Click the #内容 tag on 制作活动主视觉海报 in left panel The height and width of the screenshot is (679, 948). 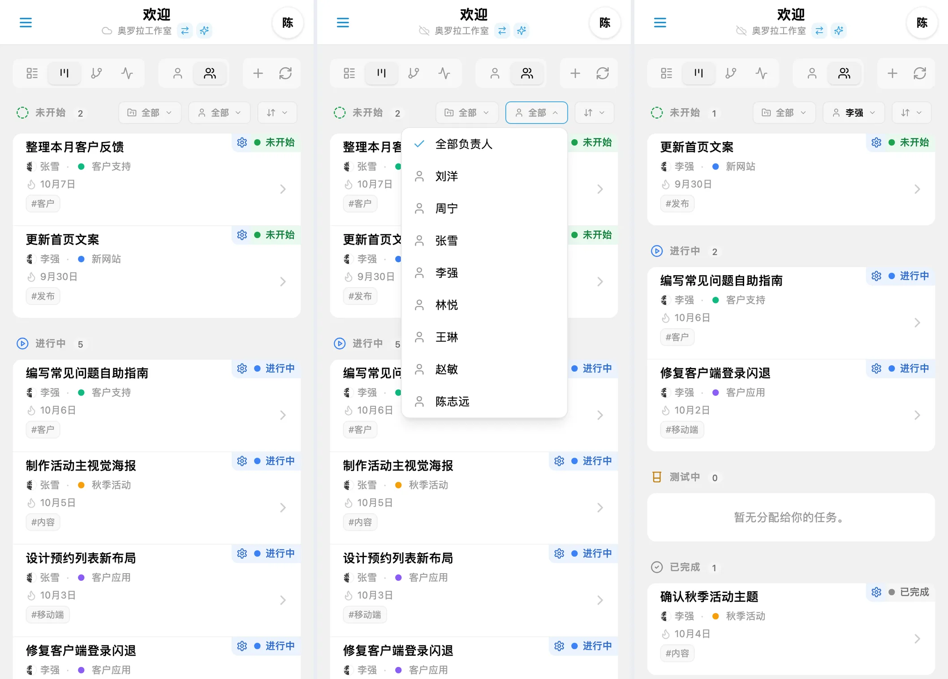pyautogui.click(x=43, y=522)
